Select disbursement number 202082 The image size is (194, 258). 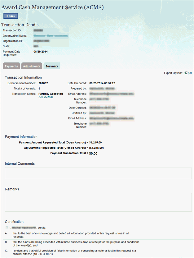coord(43,83)
